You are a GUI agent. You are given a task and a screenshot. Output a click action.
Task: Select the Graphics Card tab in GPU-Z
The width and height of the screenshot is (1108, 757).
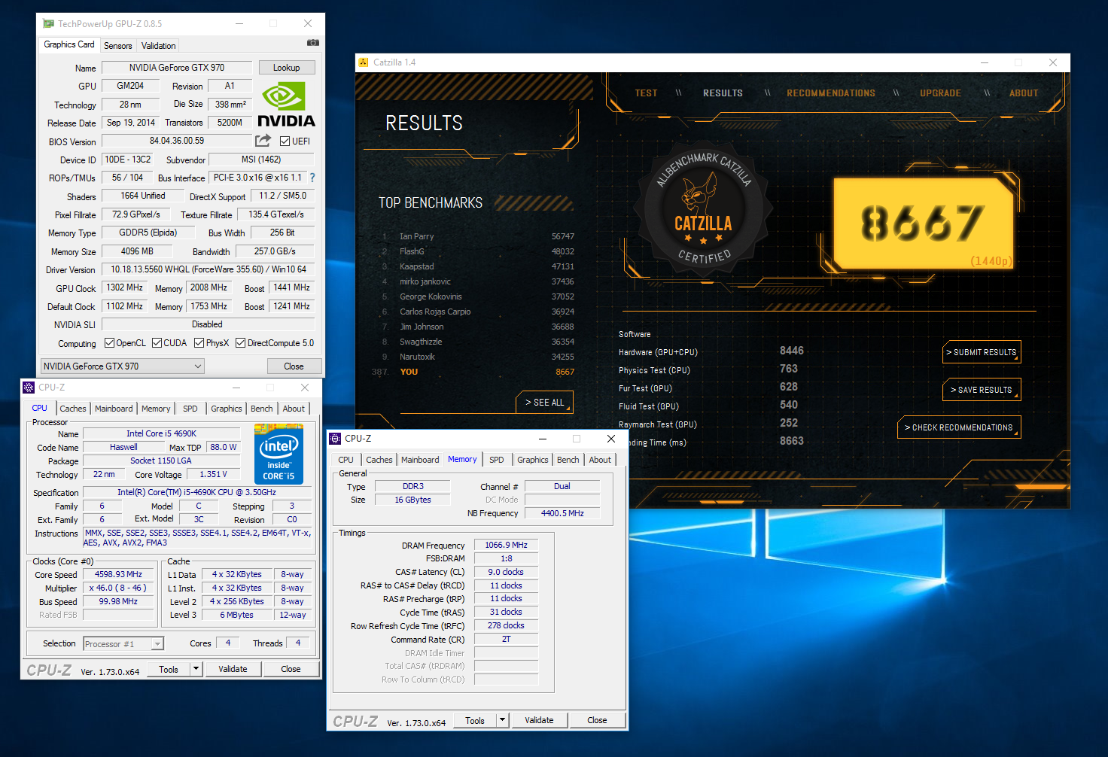click(x=69, y=44)
